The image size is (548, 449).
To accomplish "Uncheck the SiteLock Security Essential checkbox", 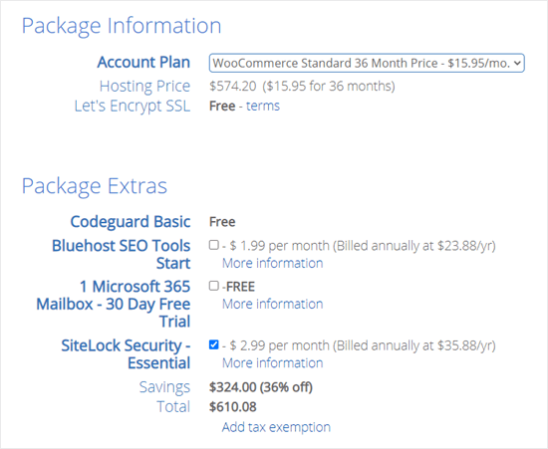I will click(x=214, y=344).
